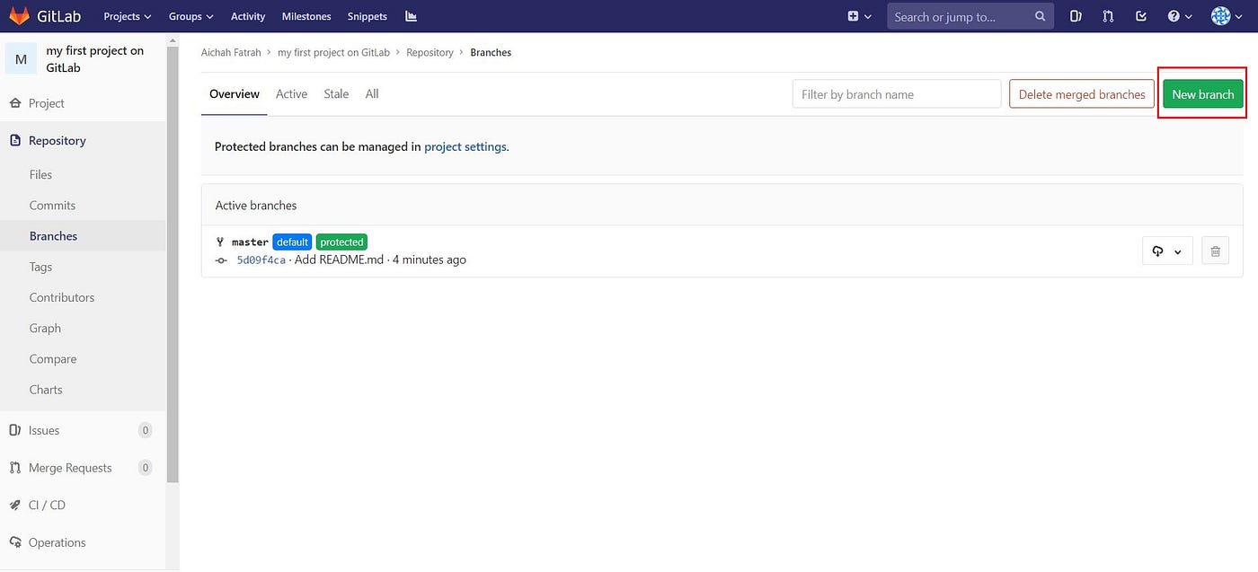Screen dimensions: 1258x572
Task: Click the Issues count badge in the sidebar
Action: [x=146, y=430]
